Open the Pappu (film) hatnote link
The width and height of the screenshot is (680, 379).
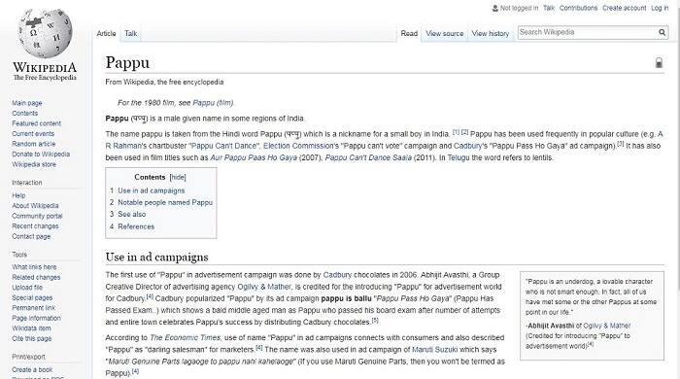pos(213,103)
